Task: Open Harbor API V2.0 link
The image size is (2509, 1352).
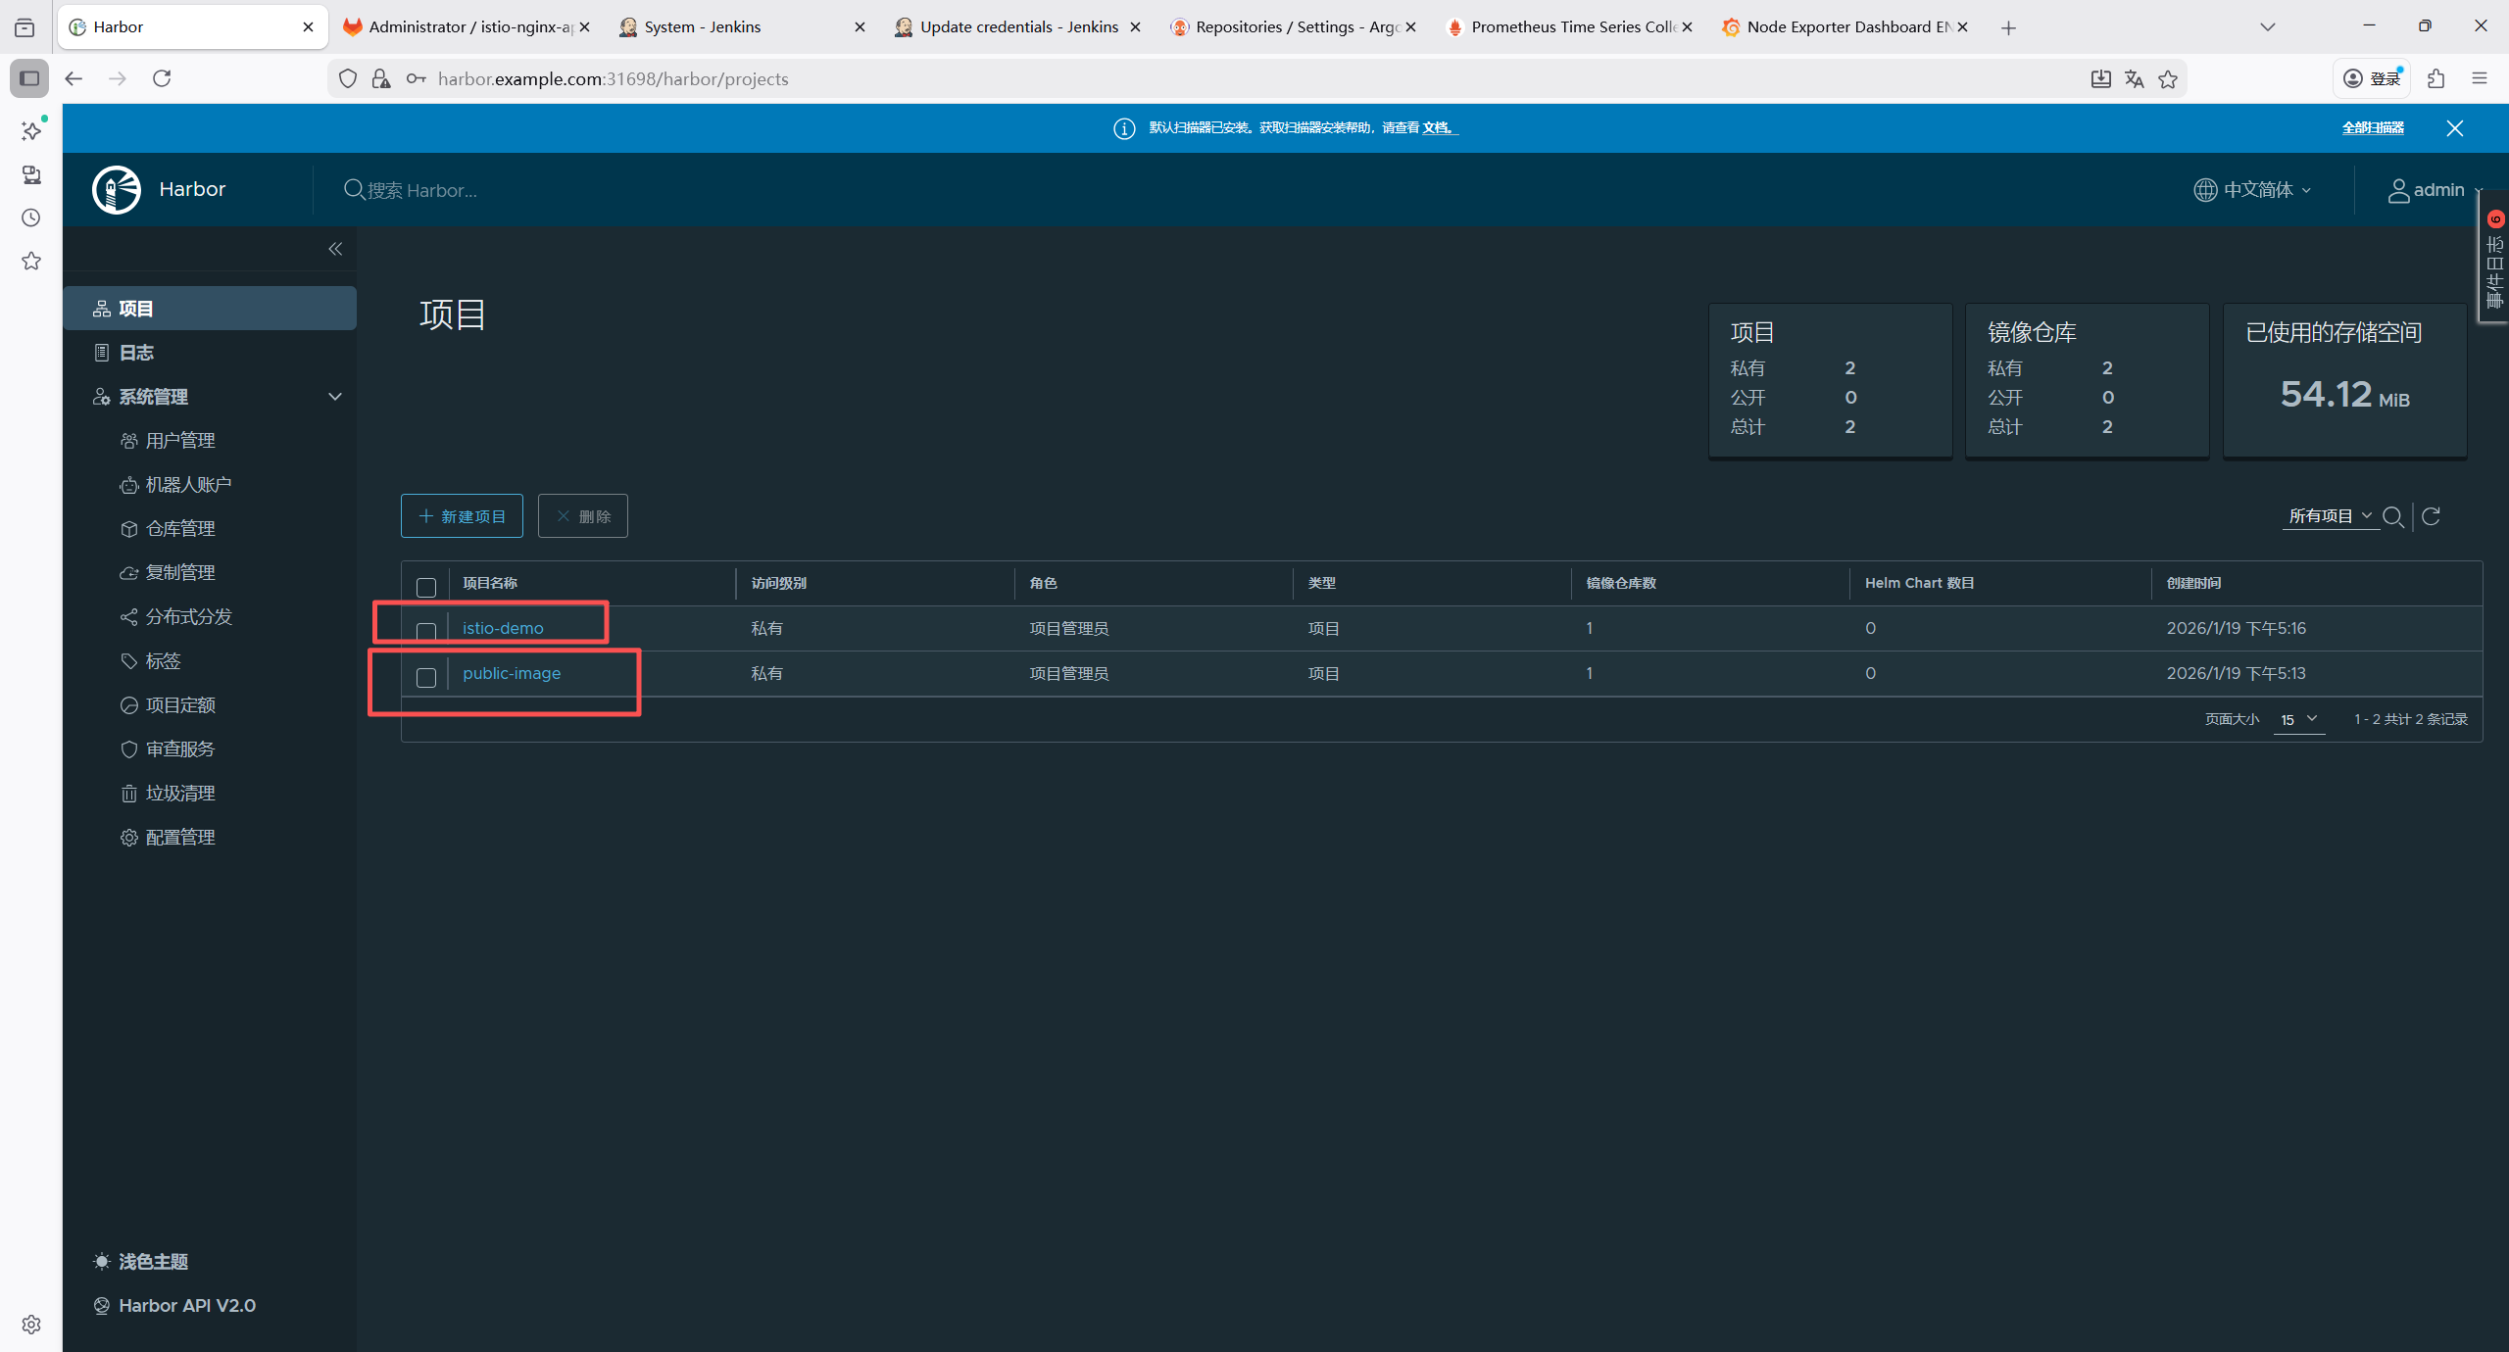Action: [x=186, y=1305]
